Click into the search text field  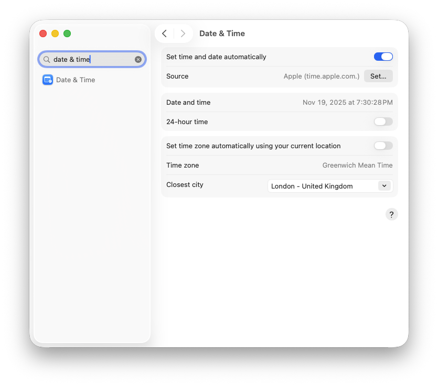click(92, 60)
